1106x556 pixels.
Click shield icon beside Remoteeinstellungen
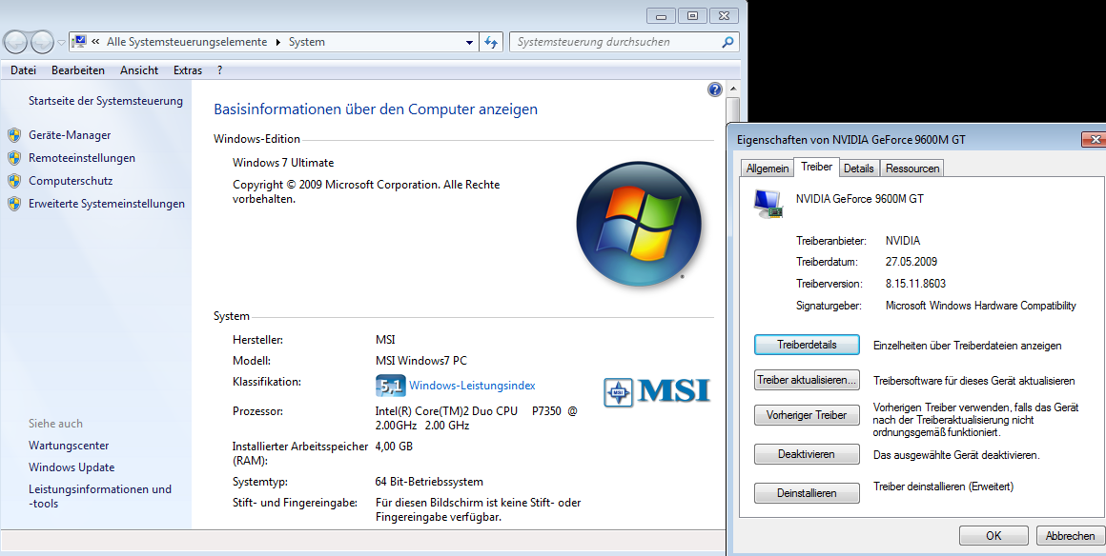coord(14,158)
